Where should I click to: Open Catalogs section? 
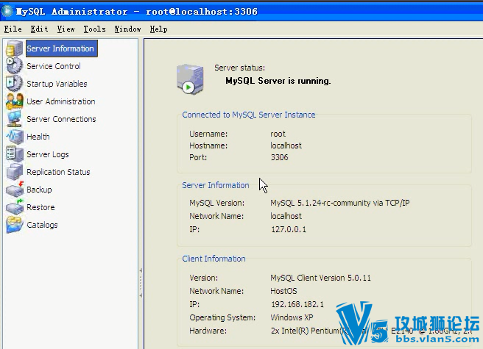pos(42,225)
